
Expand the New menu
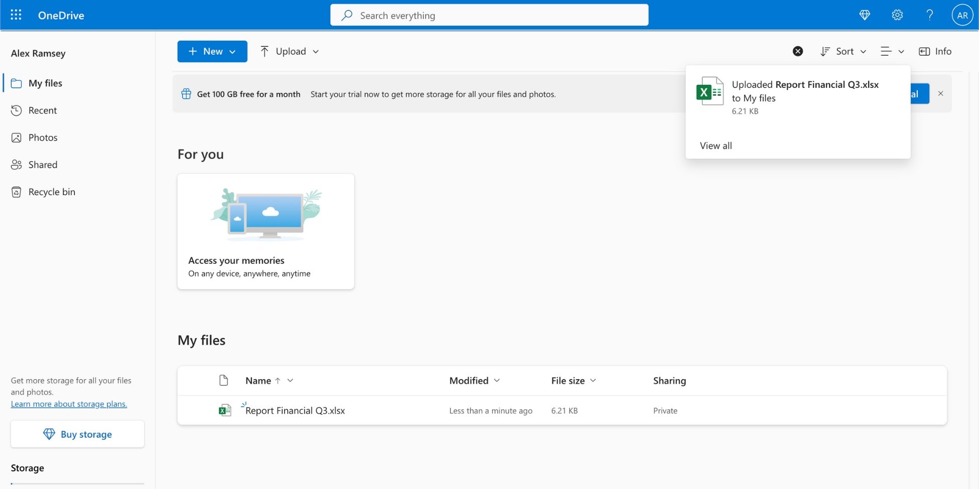212,51
